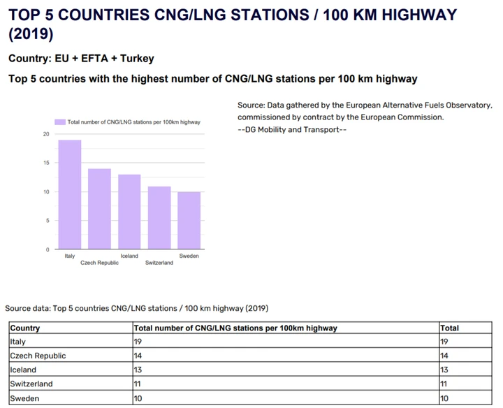Click the 'Czech Republic' x-axis label

pyautogui.click(x=99, y=263)
